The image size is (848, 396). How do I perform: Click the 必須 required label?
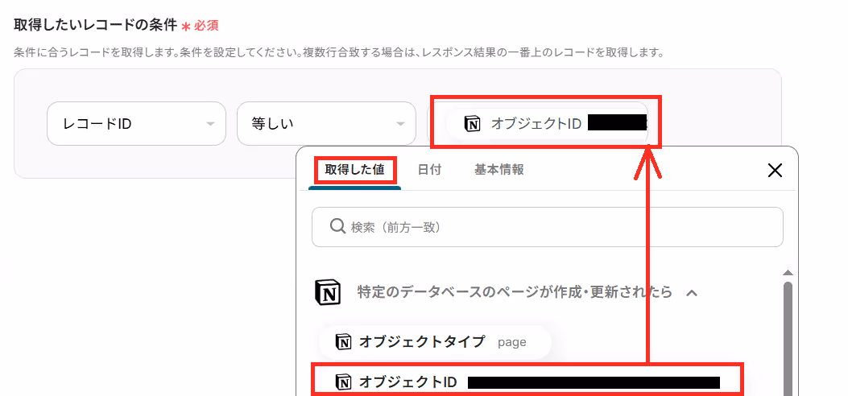(x=206, y=26)
